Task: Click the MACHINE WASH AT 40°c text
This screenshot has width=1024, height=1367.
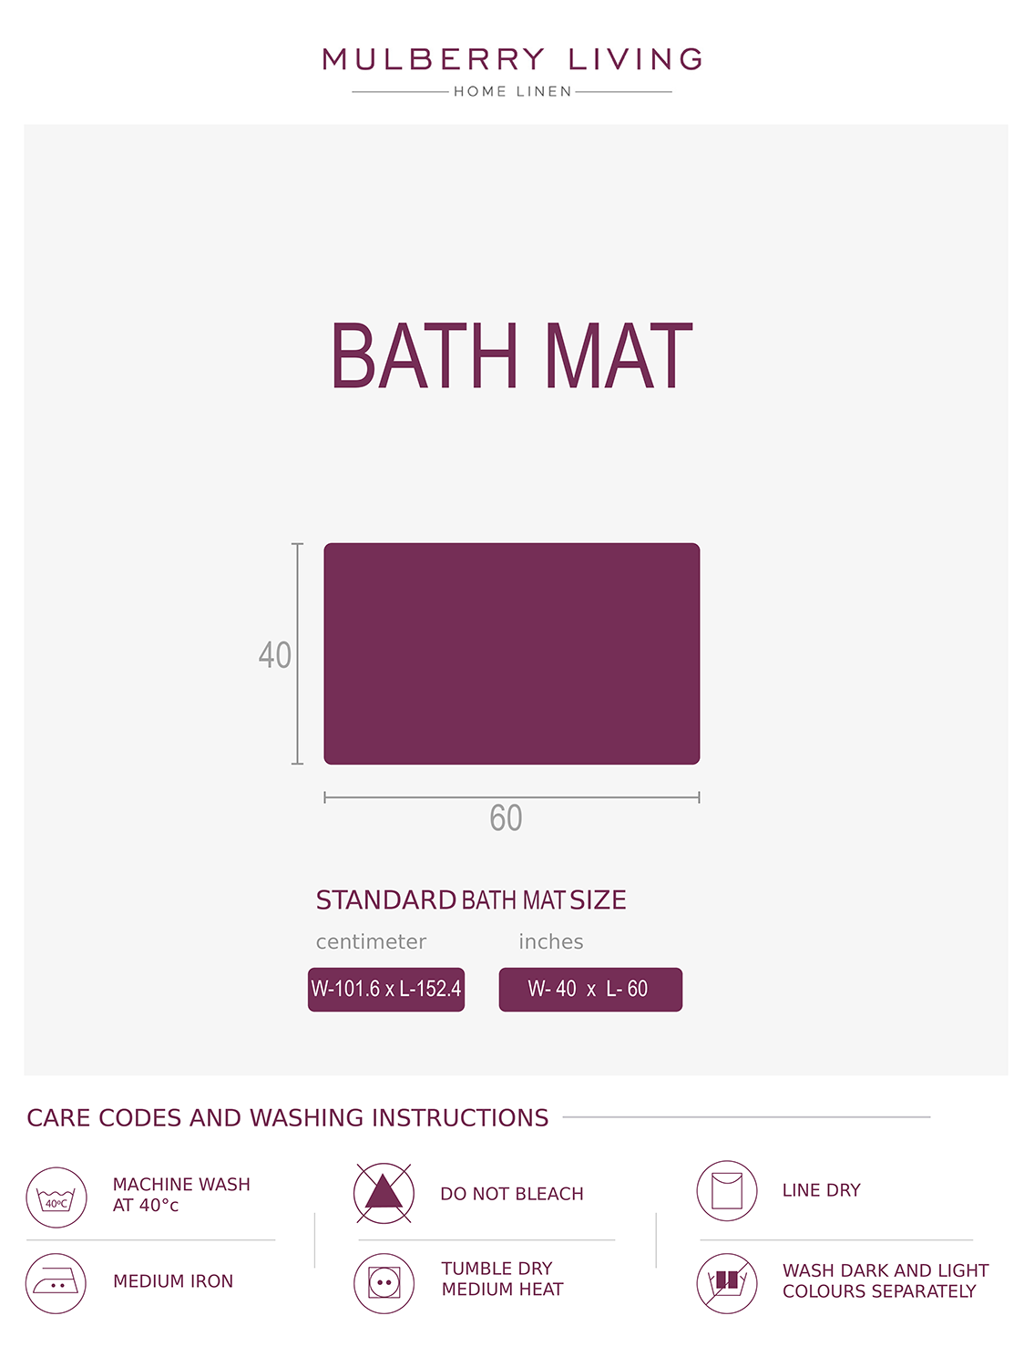Action: pyautogui.click(x=181, y=1195)
